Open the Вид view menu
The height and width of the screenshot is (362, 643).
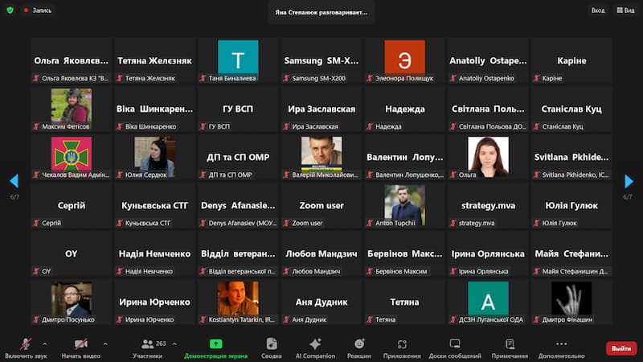click(625, 10)
